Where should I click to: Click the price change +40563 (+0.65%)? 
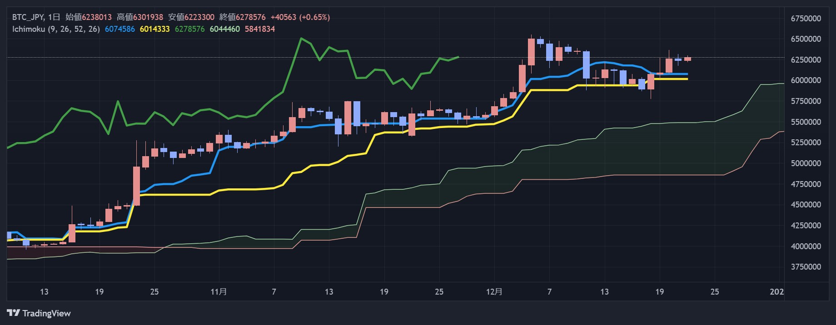(300, 17)
